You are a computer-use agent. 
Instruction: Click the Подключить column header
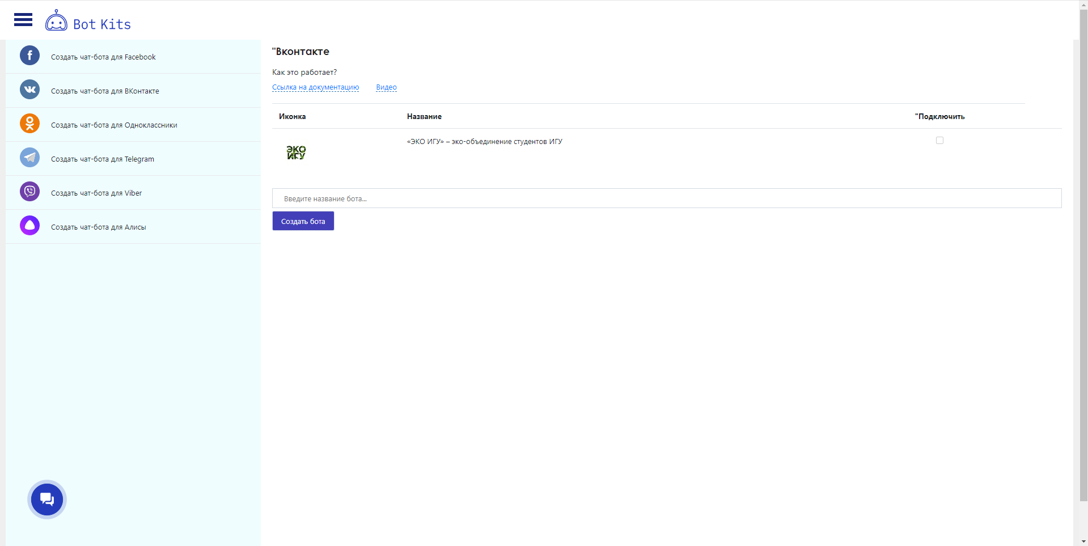[x=940, y=116]
